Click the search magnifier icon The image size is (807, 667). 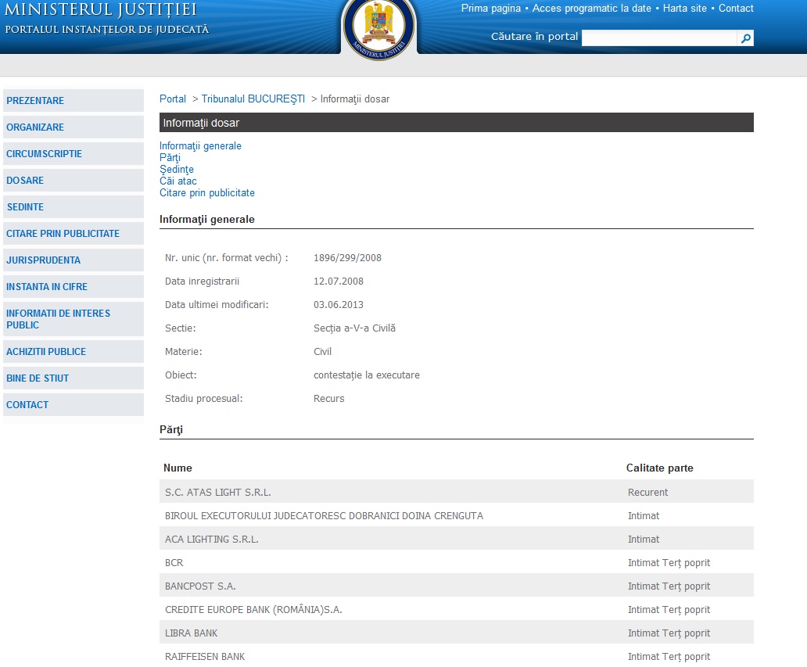tap(746, 38)
